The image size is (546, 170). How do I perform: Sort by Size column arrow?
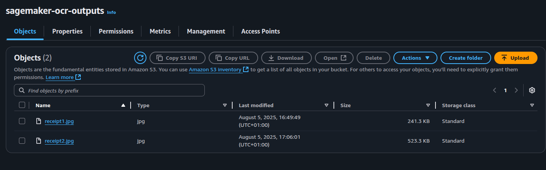point(428,105)
